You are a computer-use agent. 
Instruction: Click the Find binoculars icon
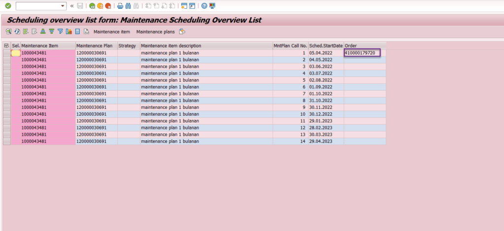tap(128, 6)
